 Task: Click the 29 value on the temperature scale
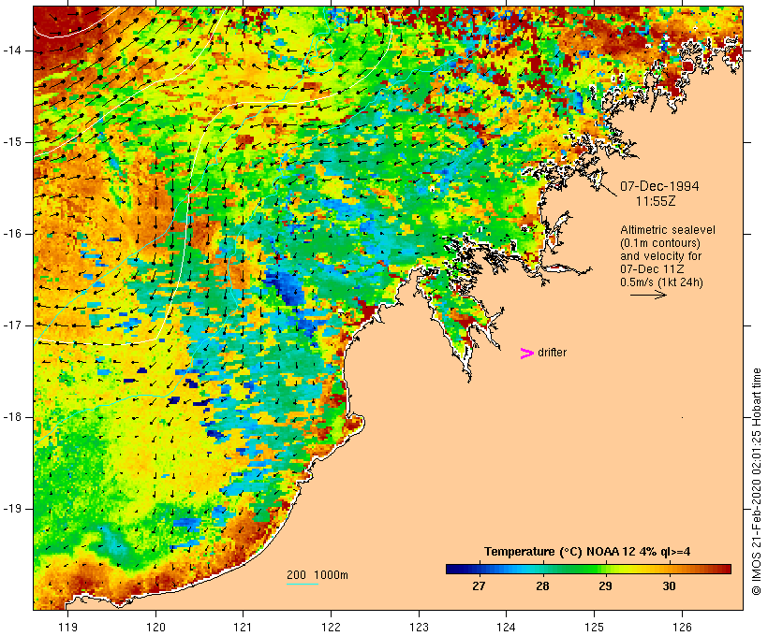tap(605, 585)
